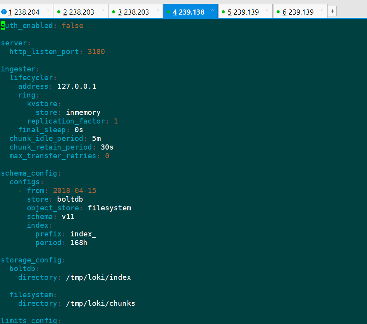Click the chunk_retain_period value 30s
Viewport: 367px width, 324px height.
click(107, 147)
